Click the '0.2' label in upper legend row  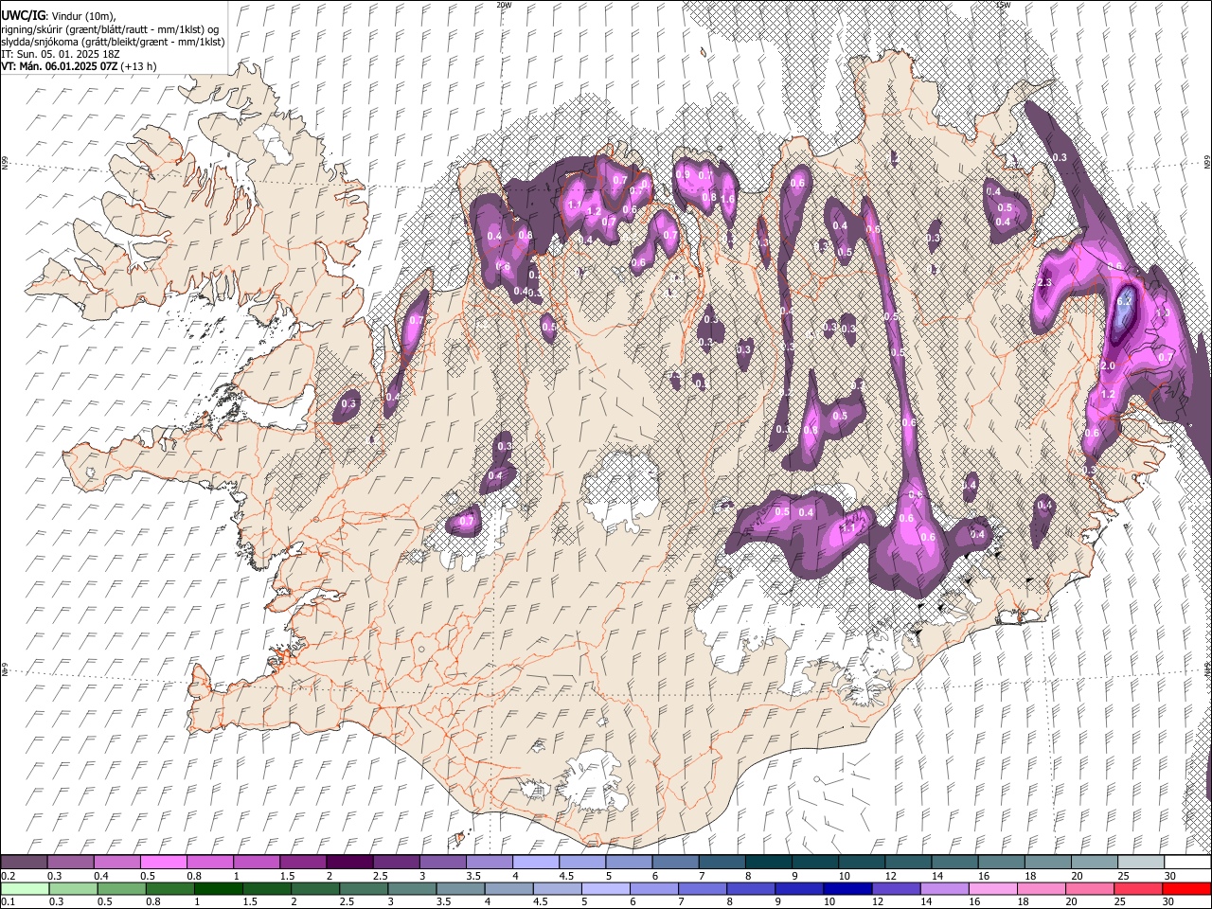point(8,876)
